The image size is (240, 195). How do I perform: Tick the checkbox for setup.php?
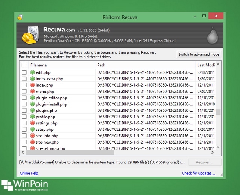click(x=24, y=129)
